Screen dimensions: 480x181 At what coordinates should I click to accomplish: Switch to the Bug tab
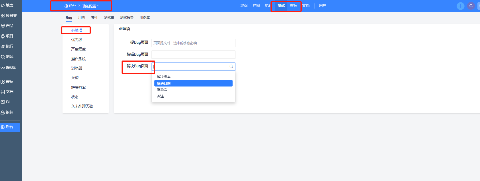click(69, 18)
